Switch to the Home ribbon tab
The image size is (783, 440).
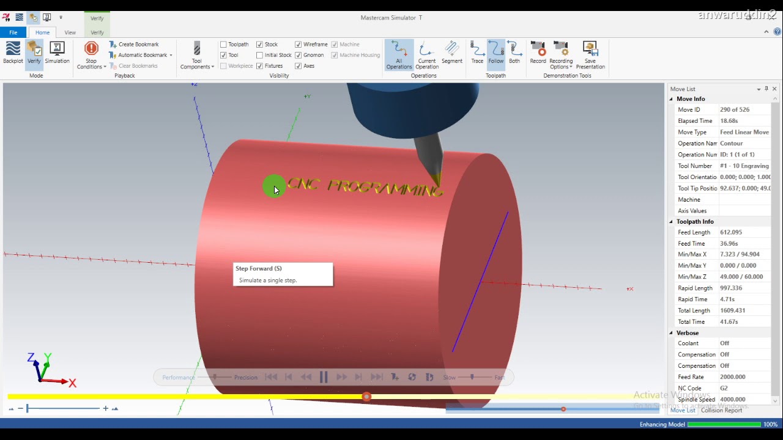pyautogui.click(x=42, y=32)
